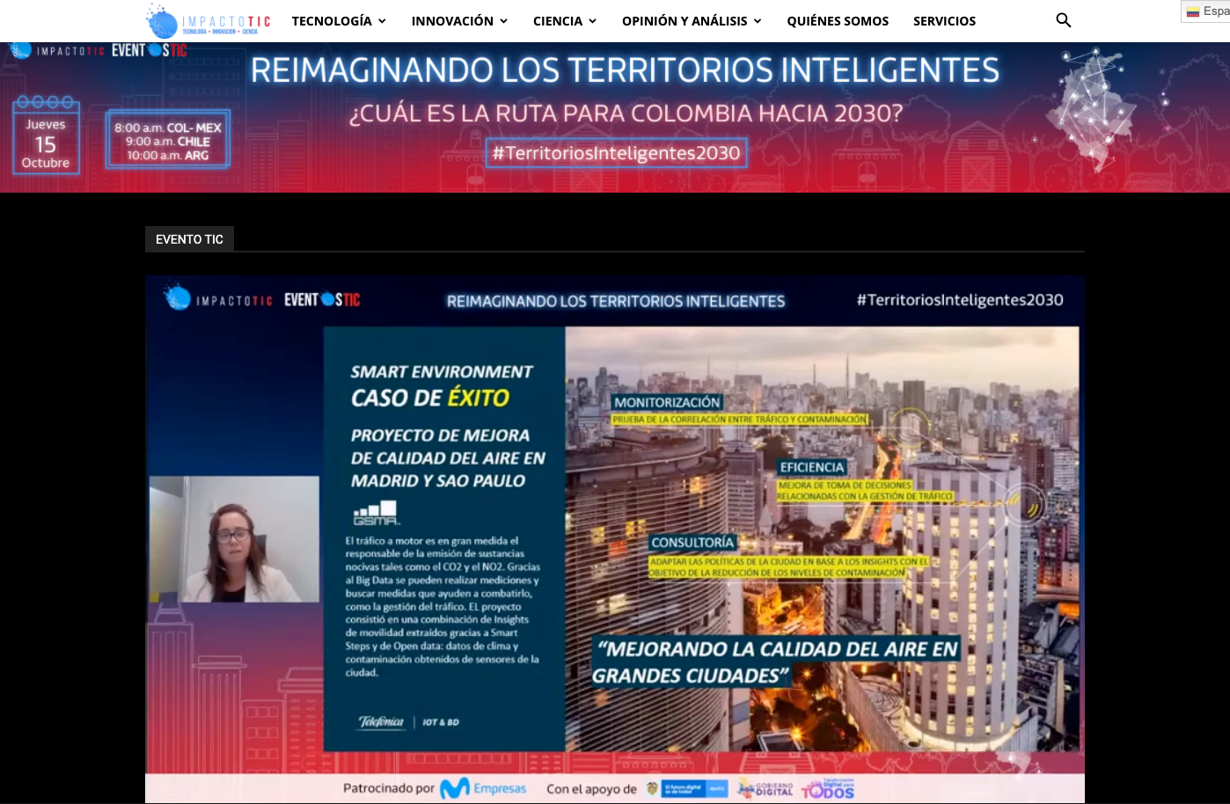The width and height of the screenshot is (1230, 804).
Task: Open the Tecnología menu item
Action: pos(332,21)
